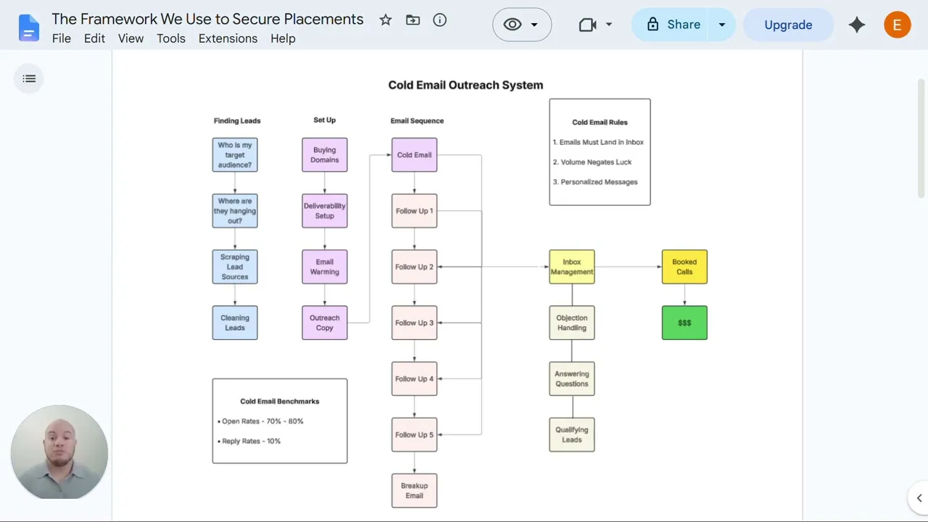Star the document title
This screenshot has height=522, width=928.
(x=386, y=20)
